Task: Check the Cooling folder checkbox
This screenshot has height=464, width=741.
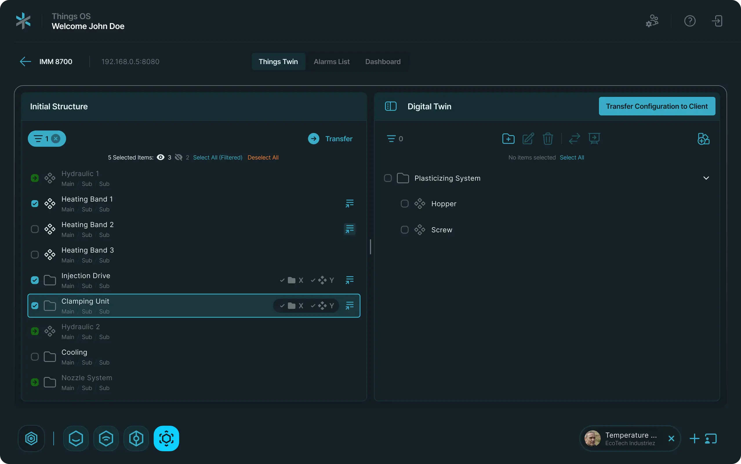Action: point(35,357)
